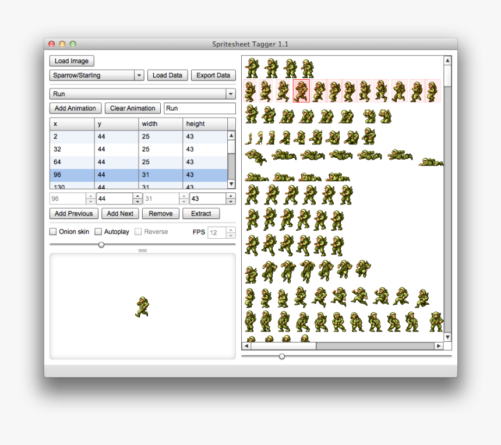Click the Export Data button
The image size is (501, 445).
213,75
